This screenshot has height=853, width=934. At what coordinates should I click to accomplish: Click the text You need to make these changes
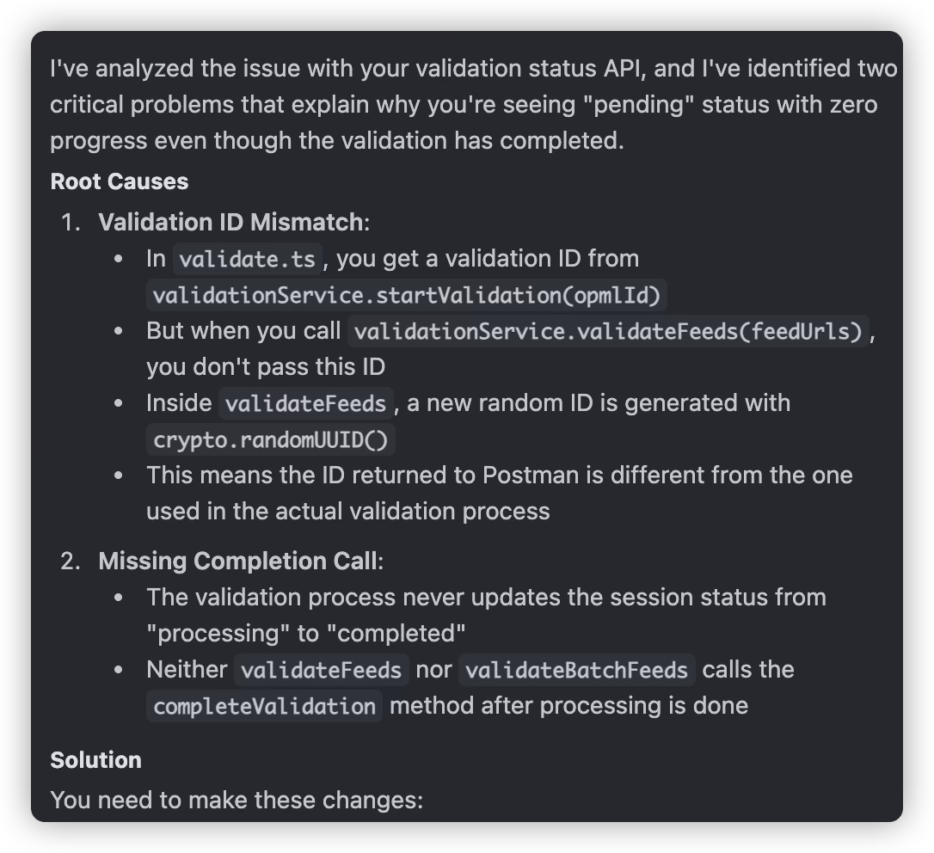237,800
